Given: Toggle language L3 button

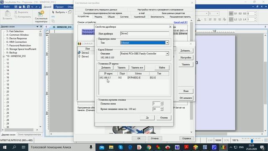Looking at the screenshot, I should point(240,20).
